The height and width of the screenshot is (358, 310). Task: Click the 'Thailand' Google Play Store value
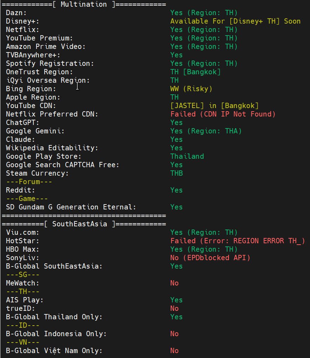187,156
